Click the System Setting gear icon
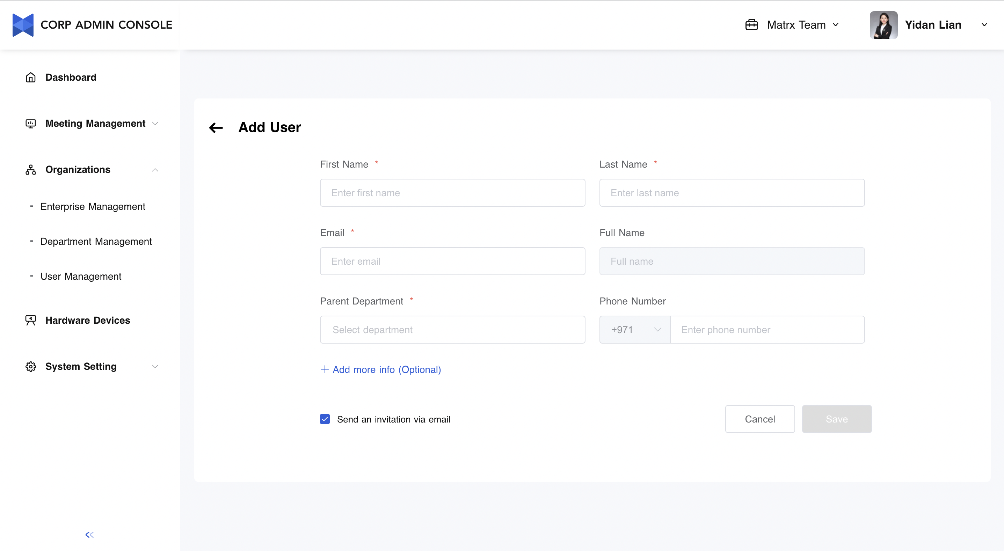 point(30,366)
